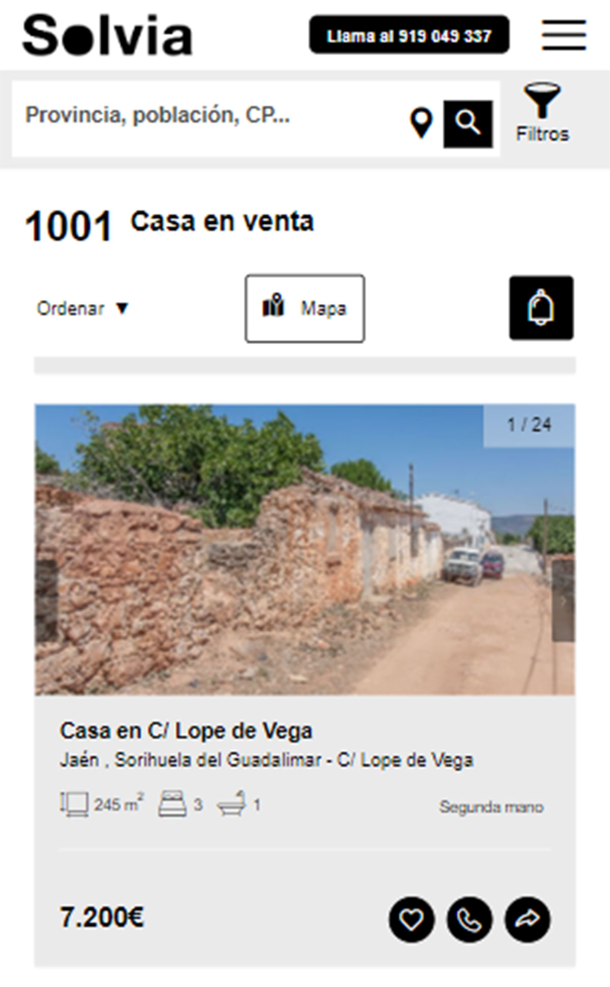Open the hamburger menu
This screenshot has width=610, height=987.
click(564, 35)
